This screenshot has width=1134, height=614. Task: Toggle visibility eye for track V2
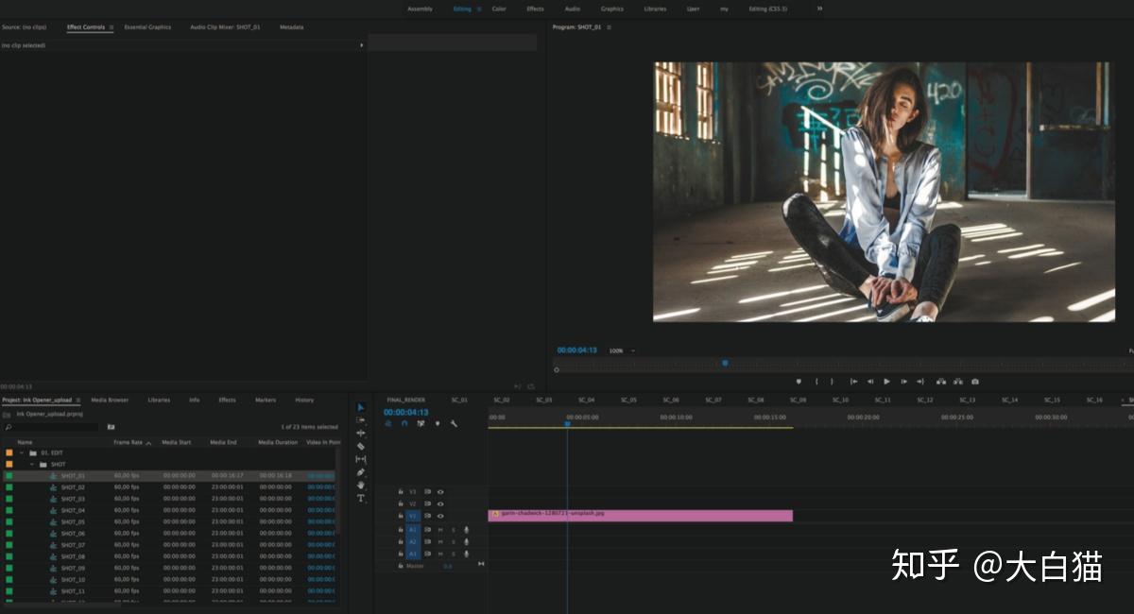(x=440, y=503)
